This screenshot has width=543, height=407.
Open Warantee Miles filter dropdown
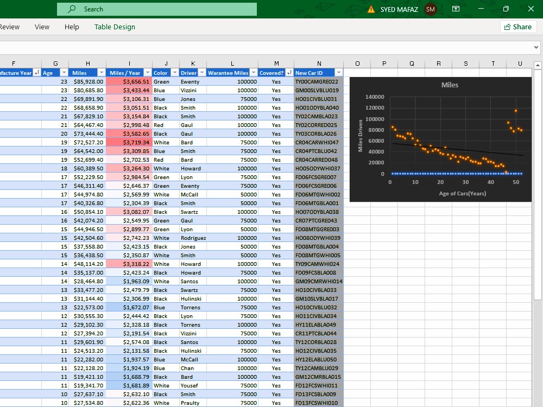pyautogui.click(x=254, y=73)
